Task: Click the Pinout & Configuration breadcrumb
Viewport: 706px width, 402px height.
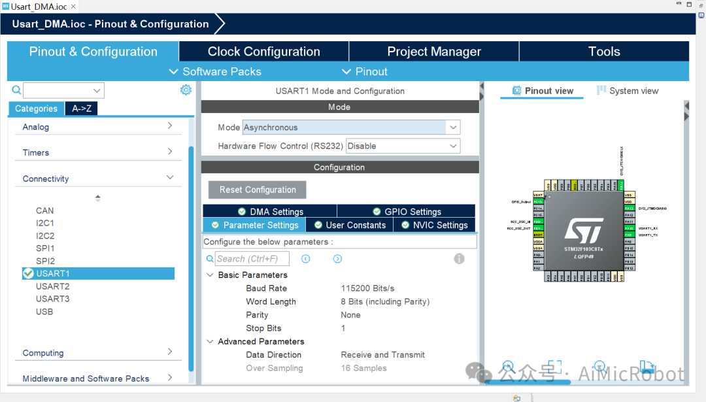Action: pyautogui.click(x=110, y=24)
